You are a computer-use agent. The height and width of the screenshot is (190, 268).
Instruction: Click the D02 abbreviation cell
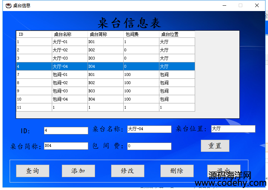(x=105, y=50)
